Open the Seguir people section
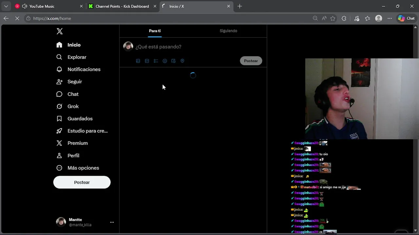The width and height of the screenshot is (419, 235). (69, 82)
